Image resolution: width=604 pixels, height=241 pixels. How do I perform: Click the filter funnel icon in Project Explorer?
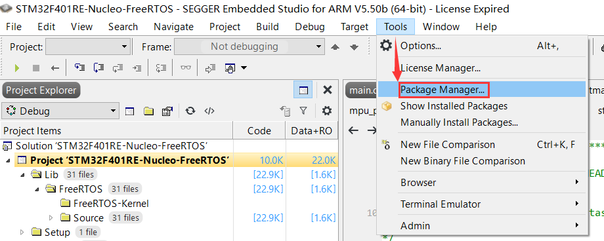click(303, 111)
